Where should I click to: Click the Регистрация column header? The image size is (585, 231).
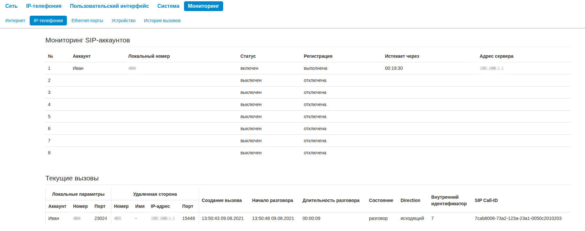pyautogui.click(x=318, y=56)
